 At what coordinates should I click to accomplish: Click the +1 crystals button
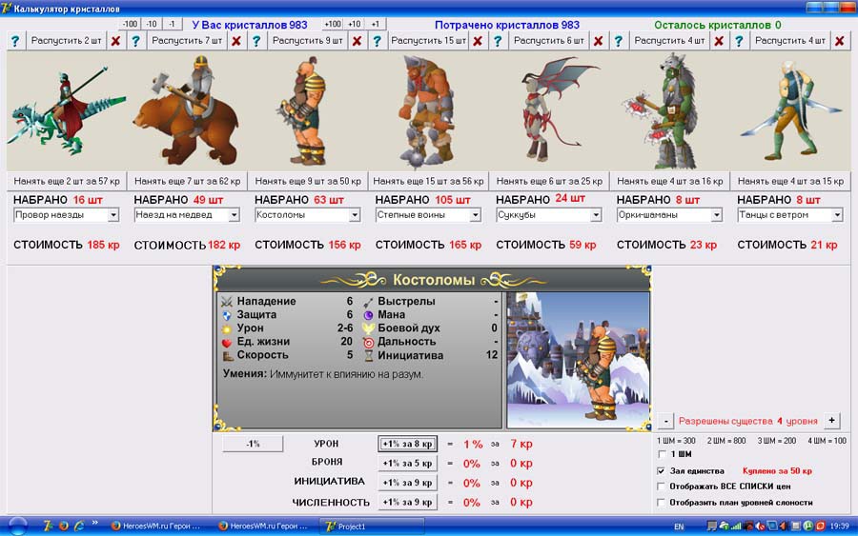click(x=376, y=24)
